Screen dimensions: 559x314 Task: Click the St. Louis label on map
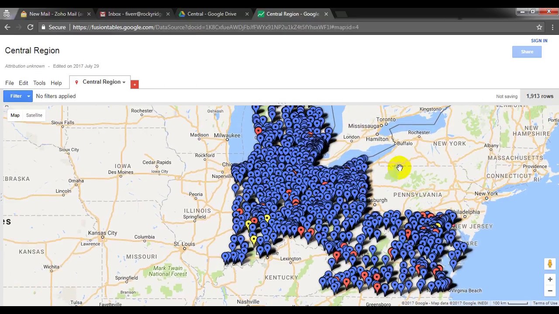pyautogui.click(x=184, y=244)
